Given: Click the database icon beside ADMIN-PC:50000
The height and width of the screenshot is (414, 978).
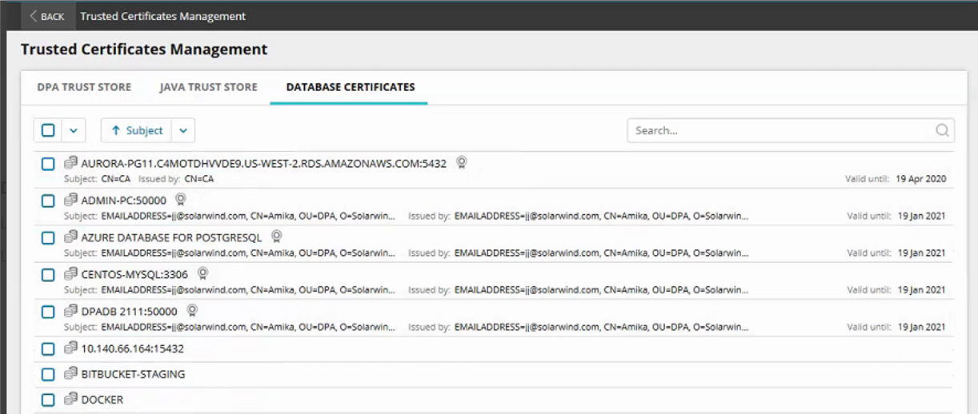Looking at the screenshot, I should [70, 200].
